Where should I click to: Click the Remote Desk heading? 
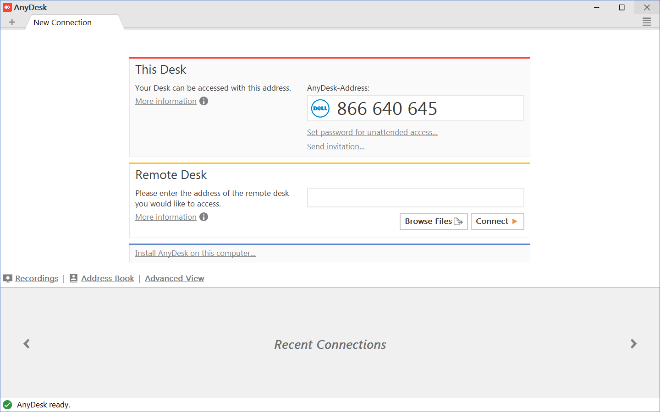click(x=171, y=175)
